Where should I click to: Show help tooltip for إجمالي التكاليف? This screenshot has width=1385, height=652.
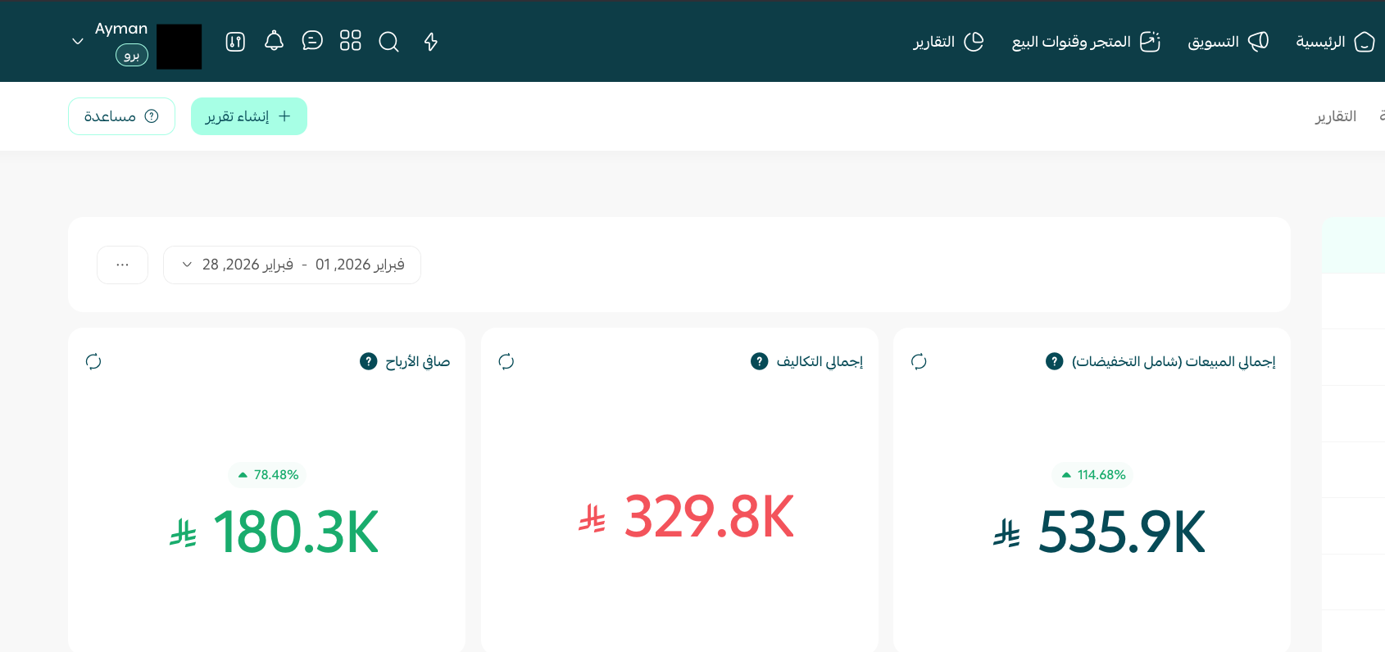tap(760, 361)
